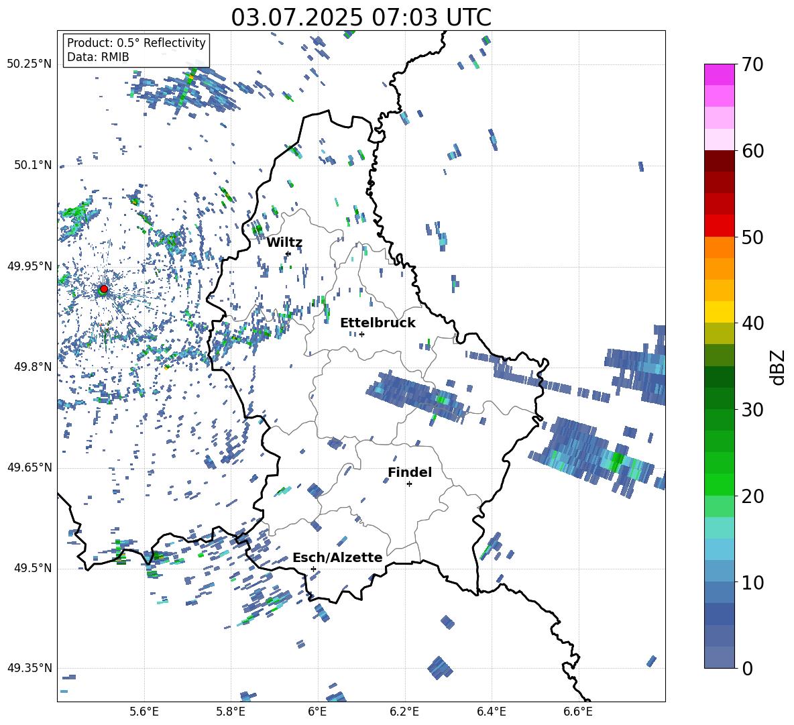The image size is (794, 725).
Task: Click the Wiltz city label
Action: (x=284, y=243)
